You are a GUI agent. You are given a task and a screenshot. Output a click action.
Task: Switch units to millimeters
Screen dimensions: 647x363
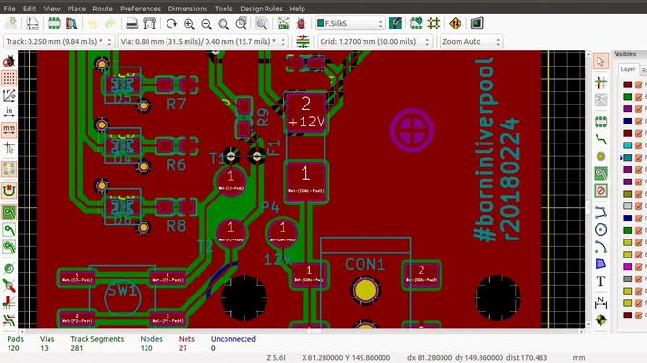(x=10, y=129)
